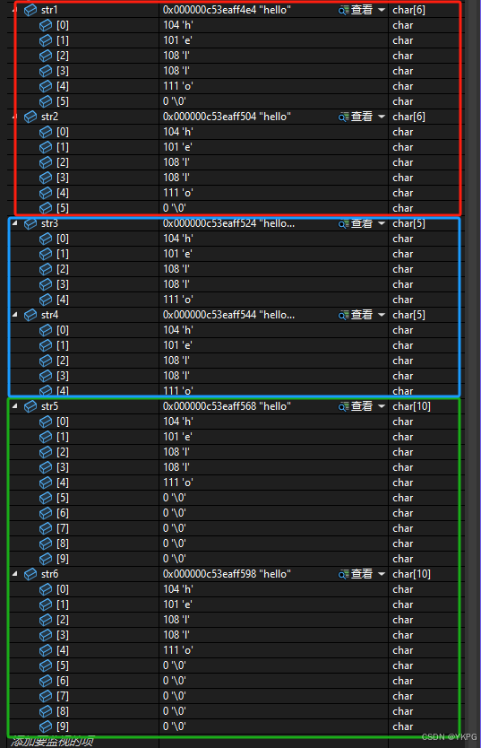Click the magnifier visualizer icon for str4
Image resolution: width=481 pixels, height=748 pixels.
coord(343,316)
